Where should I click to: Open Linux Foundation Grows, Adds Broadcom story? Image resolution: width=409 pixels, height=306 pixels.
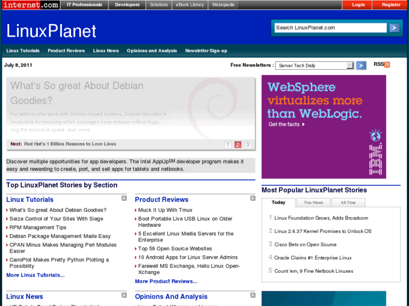pyautogui.click(x=321, y=218)
